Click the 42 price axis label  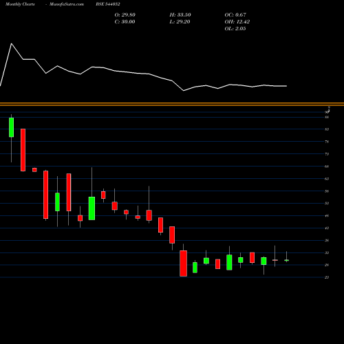tap(327, 228)
